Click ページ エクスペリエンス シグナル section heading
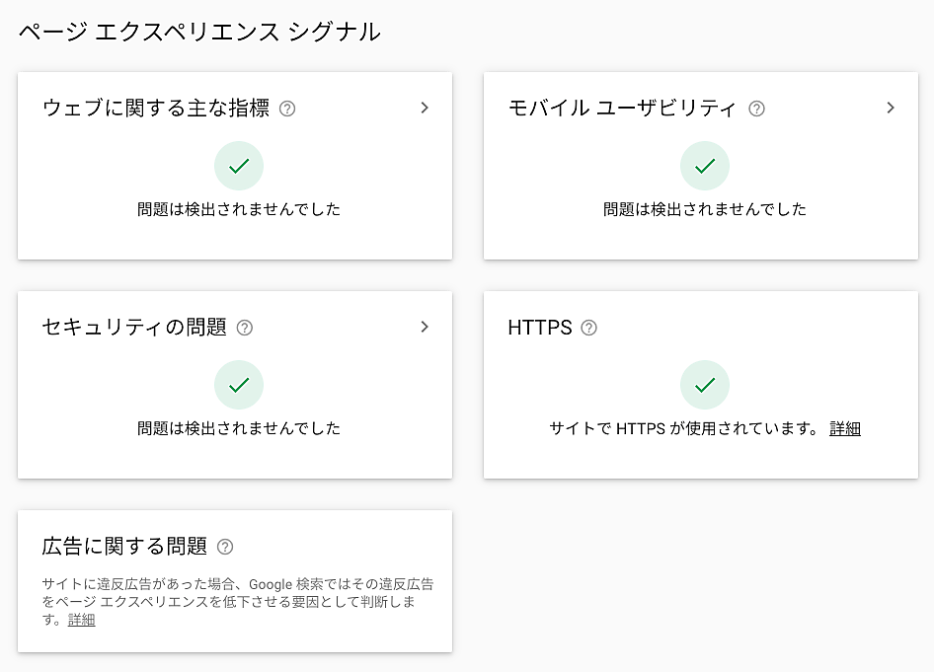Screen dimensions: 934x672 pyautogui.click(x=199, y=32)
